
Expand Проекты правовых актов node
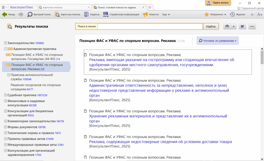coord(5,139)
